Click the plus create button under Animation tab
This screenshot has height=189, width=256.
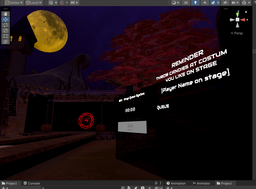169,188
